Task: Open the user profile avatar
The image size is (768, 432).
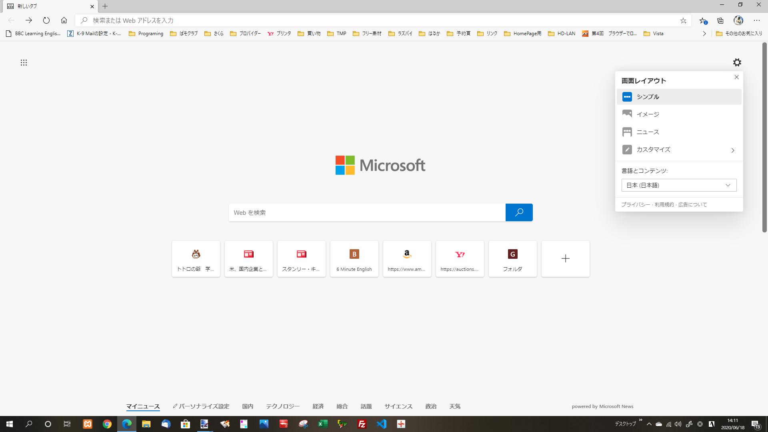Action: 738,20
